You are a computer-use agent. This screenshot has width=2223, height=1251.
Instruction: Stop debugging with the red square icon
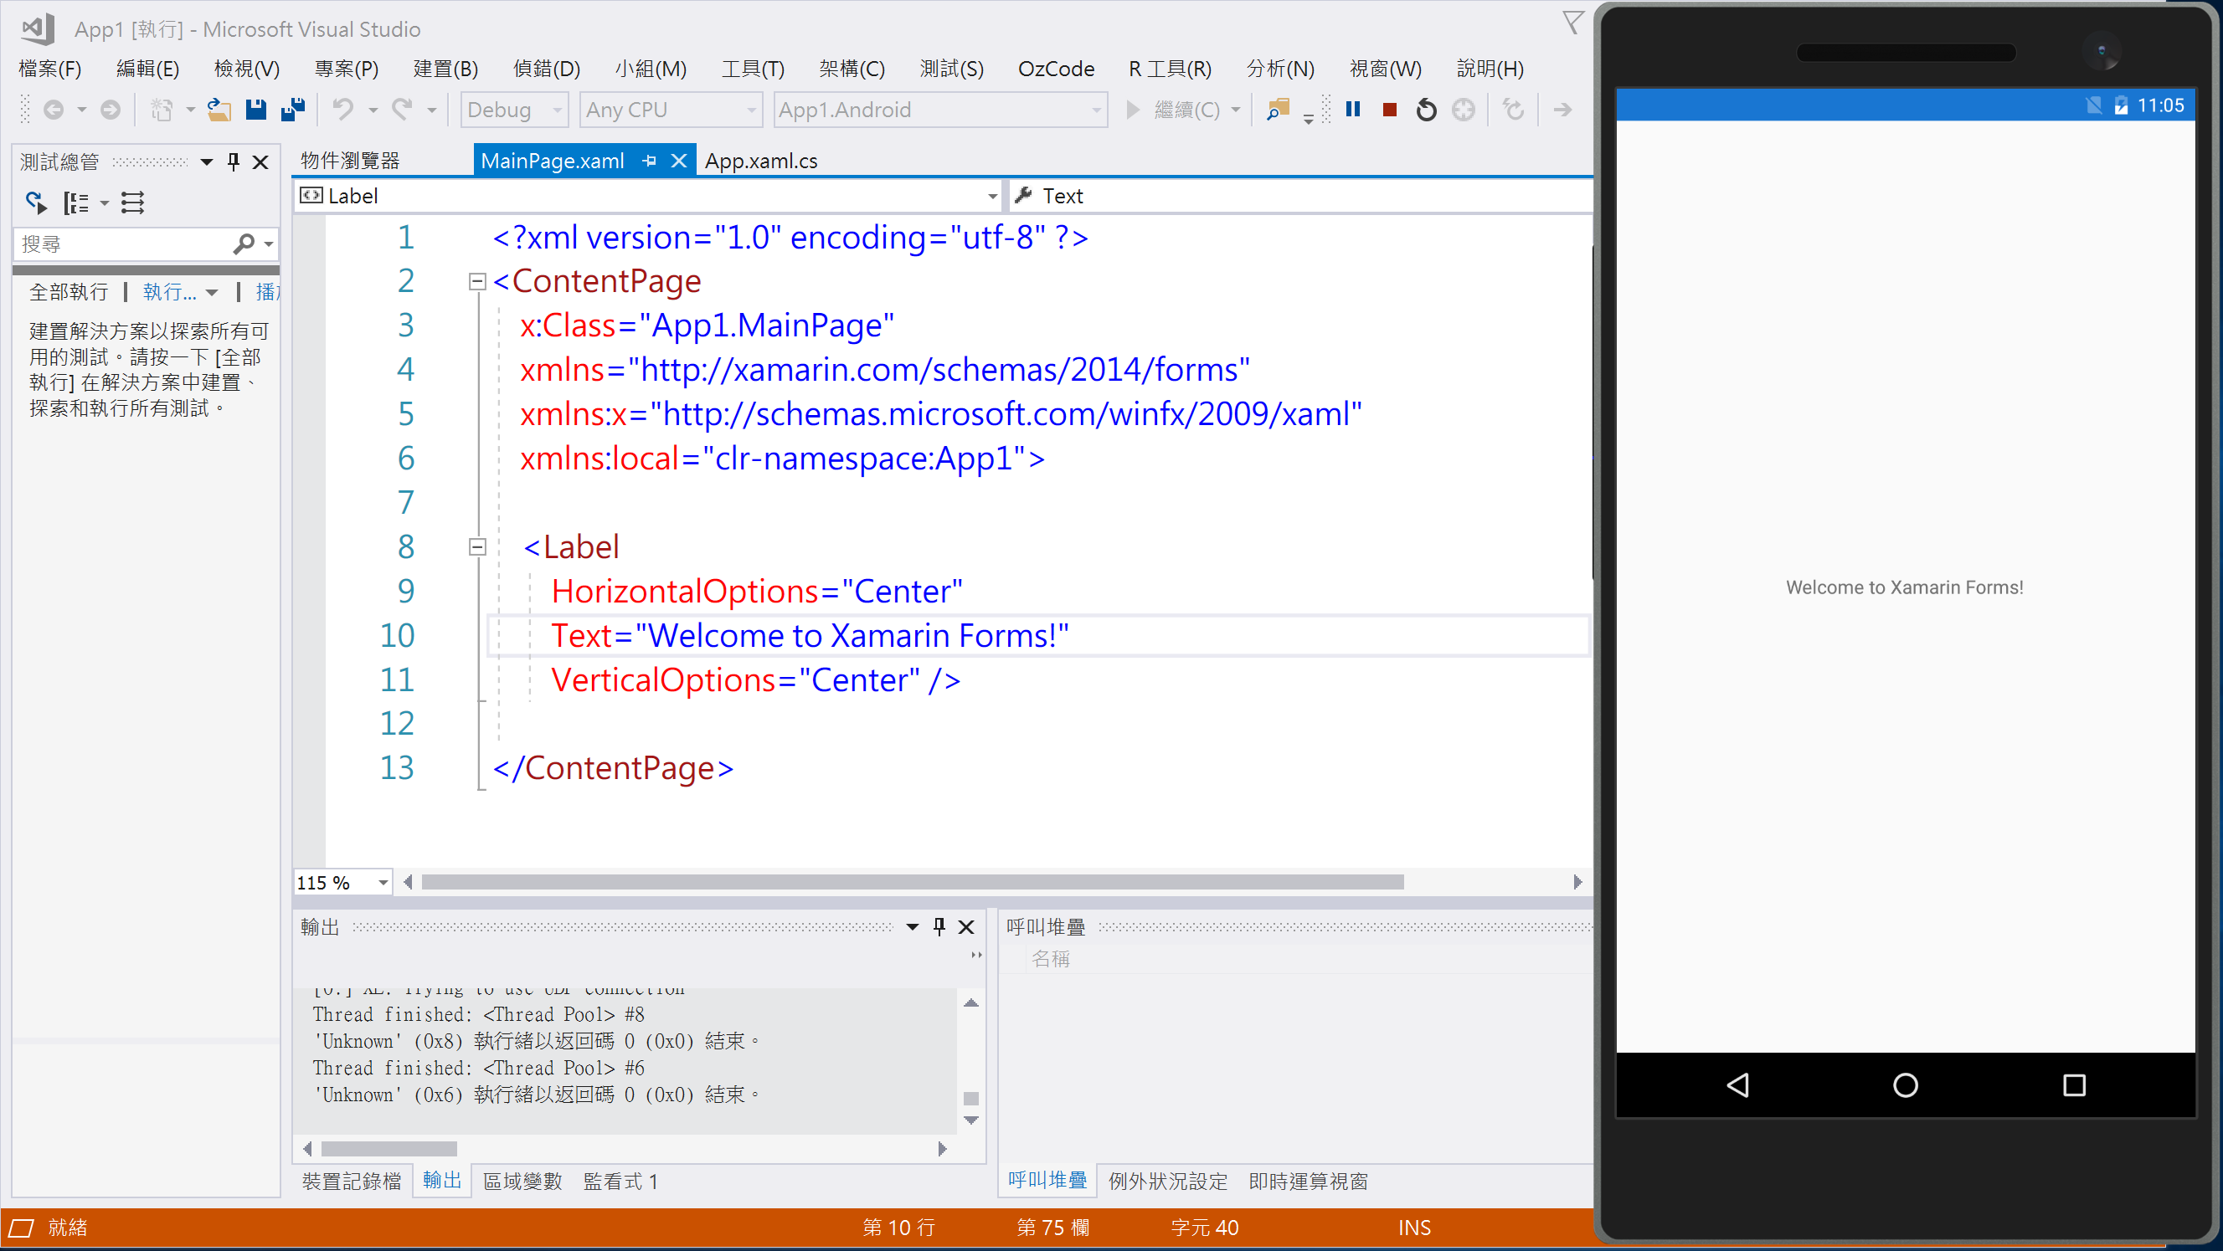[1389, 110]
